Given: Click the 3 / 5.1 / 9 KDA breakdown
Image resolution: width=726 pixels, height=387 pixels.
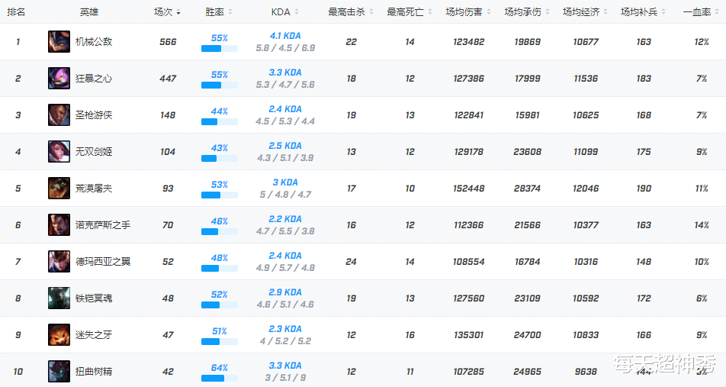Looking at the screenshot, I should point(285,378).
